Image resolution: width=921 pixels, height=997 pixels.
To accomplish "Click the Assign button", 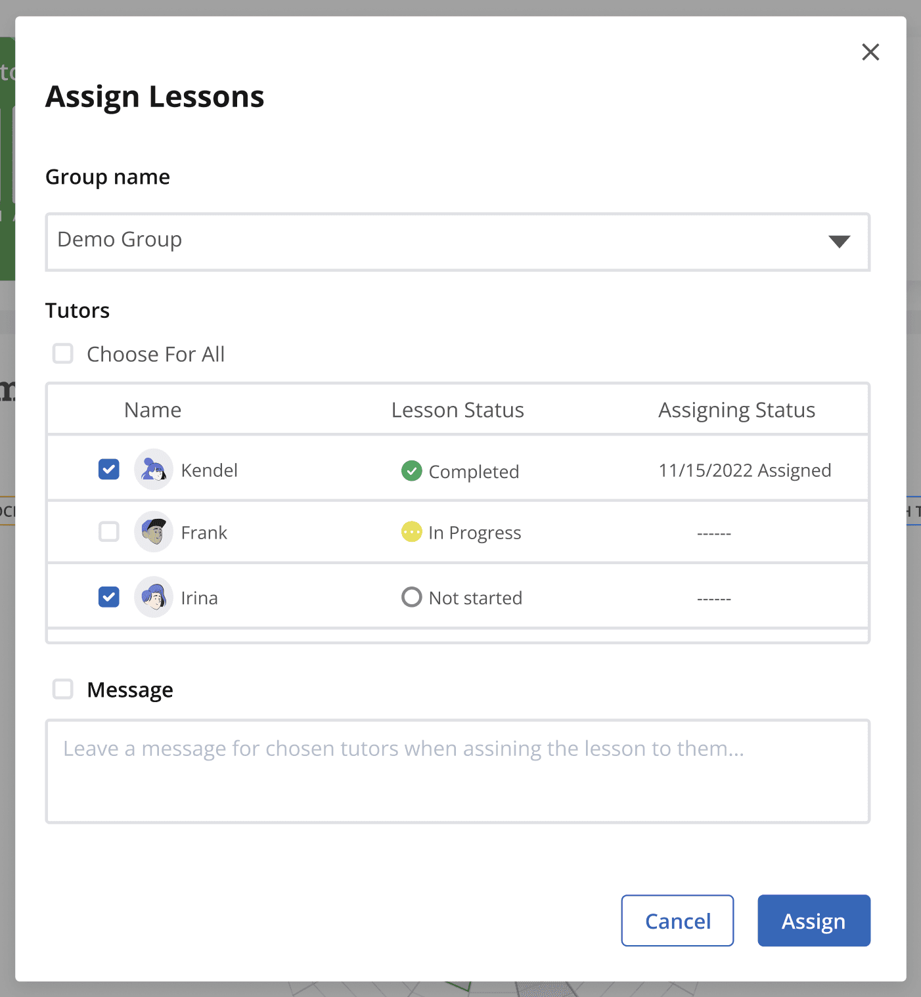I will 814,920.
